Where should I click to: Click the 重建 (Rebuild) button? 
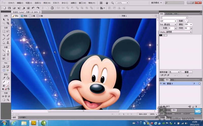(x=187, y=72)
